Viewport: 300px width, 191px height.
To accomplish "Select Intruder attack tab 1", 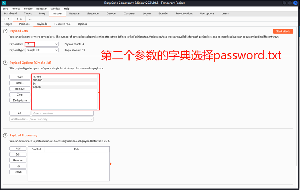I will [5, 19].
